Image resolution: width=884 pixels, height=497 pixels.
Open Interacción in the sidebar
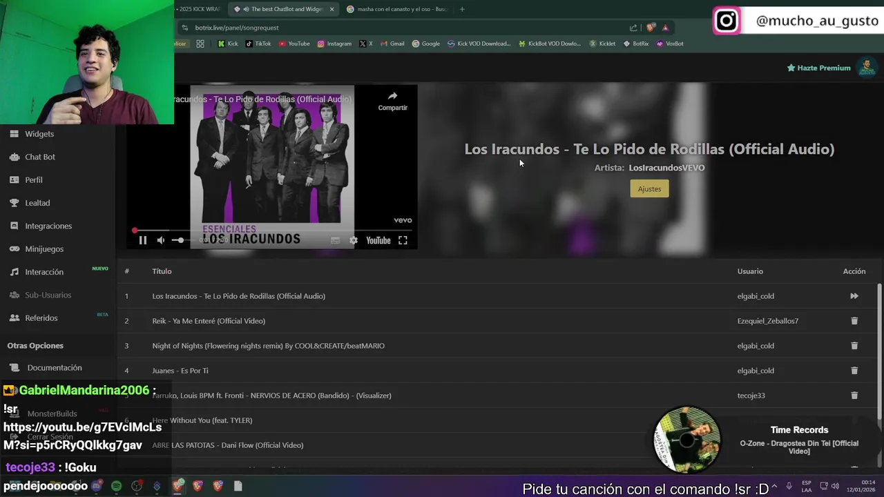click(x=44, y=272)
